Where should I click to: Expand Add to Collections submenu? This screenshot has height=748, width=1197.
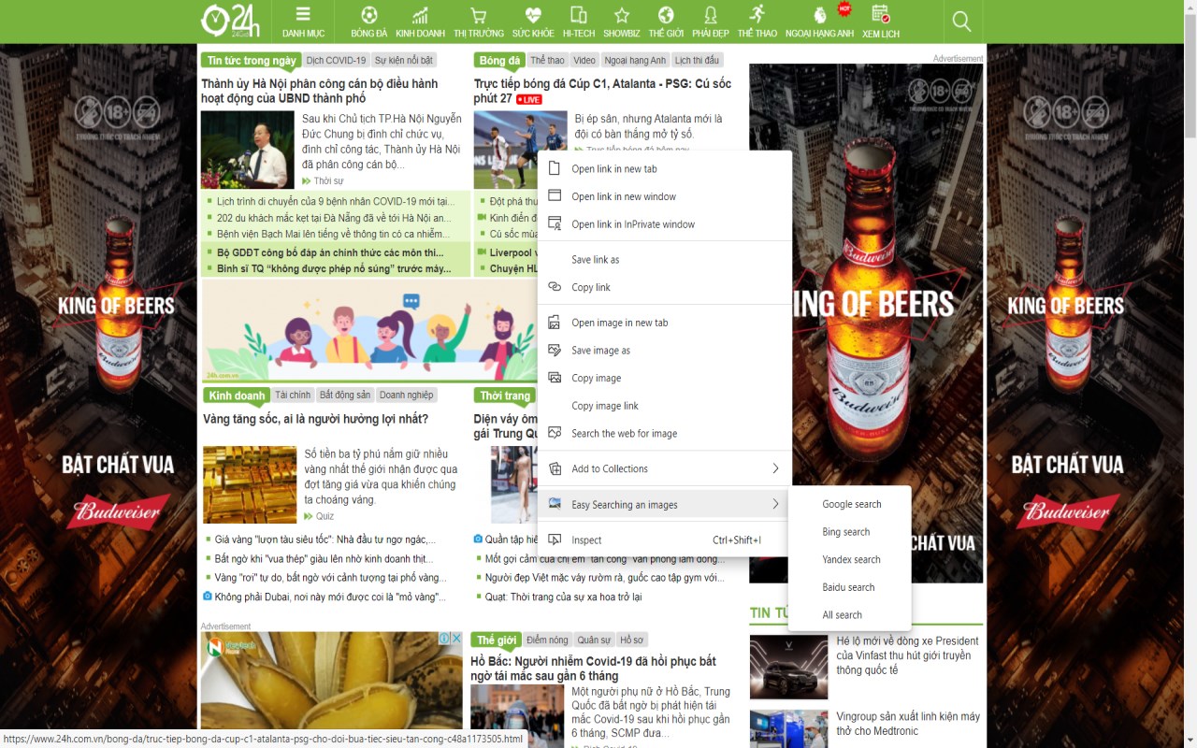[665, 468]
